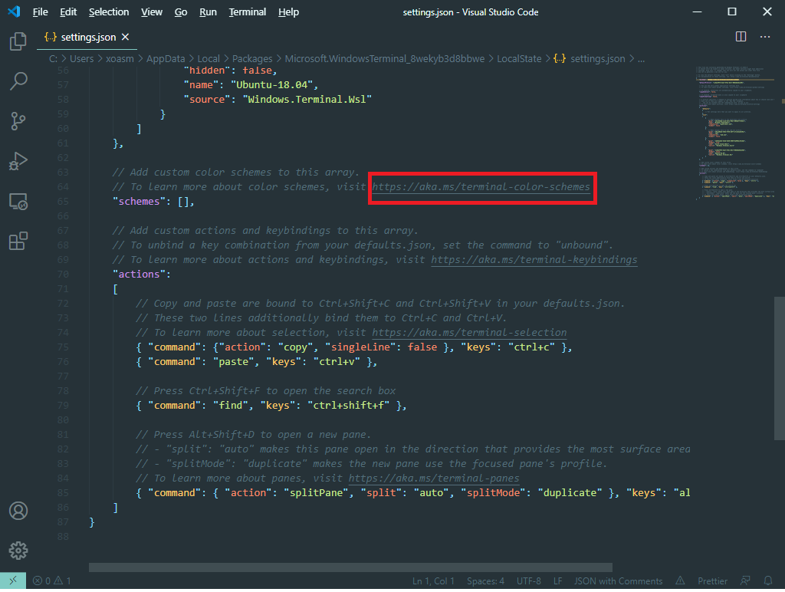Image resolution: width=785 pixels, height=592 pixels.
Task: Open the Accounts menu icon
Action: tap(18, 511)
